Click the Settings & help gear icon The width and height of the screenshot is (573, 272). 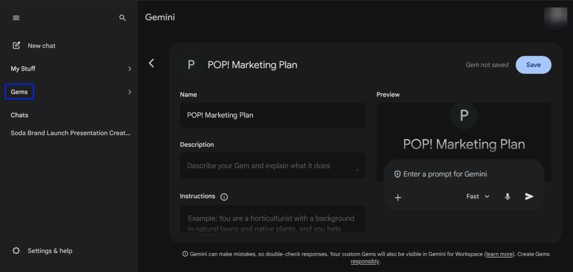click(x=16, y=251)
